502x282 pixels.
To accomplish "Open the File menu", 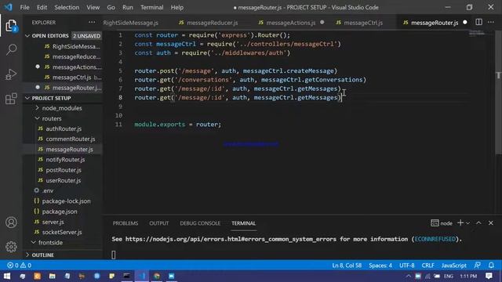I will point(24,7).
